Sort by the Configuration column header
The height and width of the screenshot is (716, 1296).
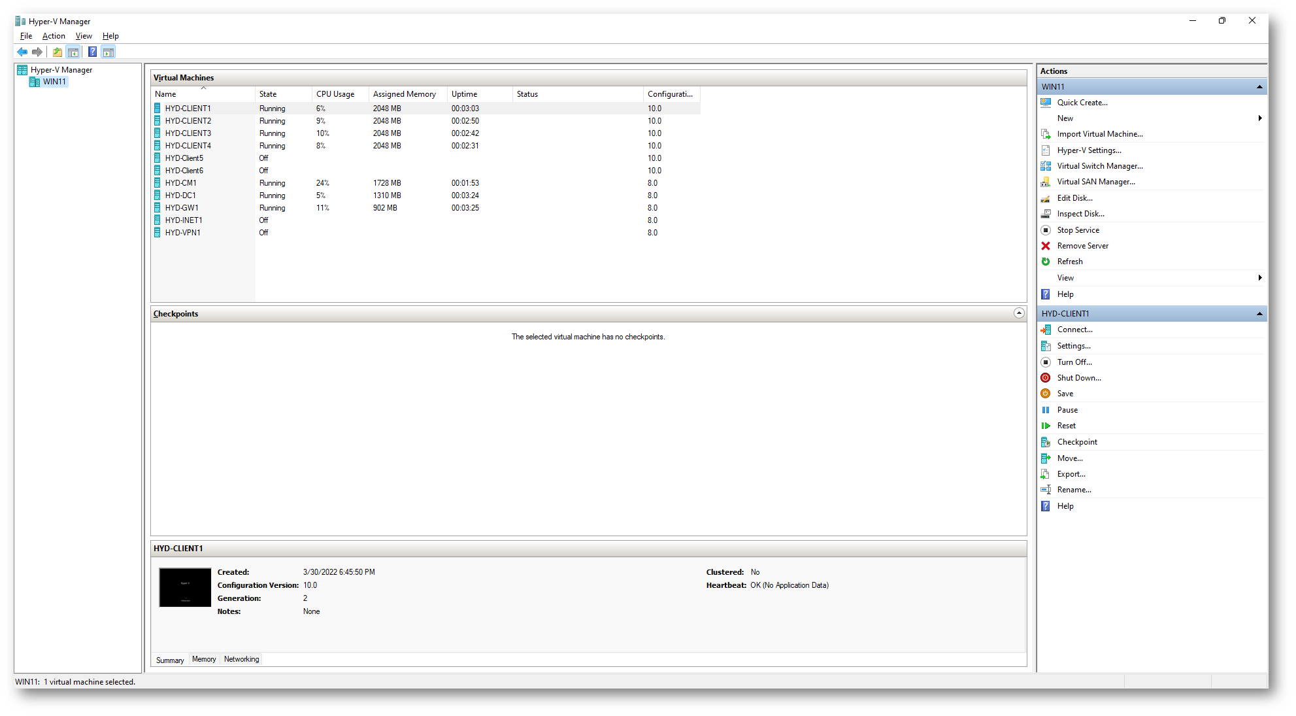coord(672,94)
